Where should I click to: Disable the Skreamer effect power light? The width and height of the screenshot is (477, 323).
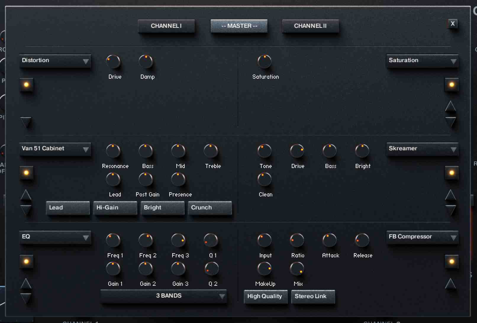452,173
